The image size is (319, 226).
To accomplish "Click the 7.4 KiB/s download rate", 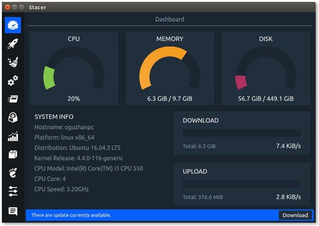I will [288, 146].
